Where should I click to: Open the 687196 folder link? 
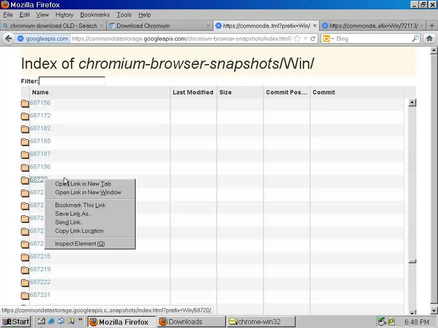click(40, 167)
